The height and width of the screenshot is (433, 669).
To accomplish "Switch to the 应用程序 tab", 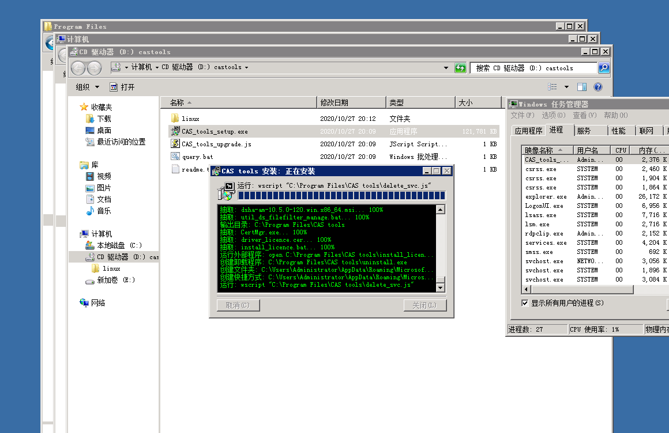I will click(528, 131).
